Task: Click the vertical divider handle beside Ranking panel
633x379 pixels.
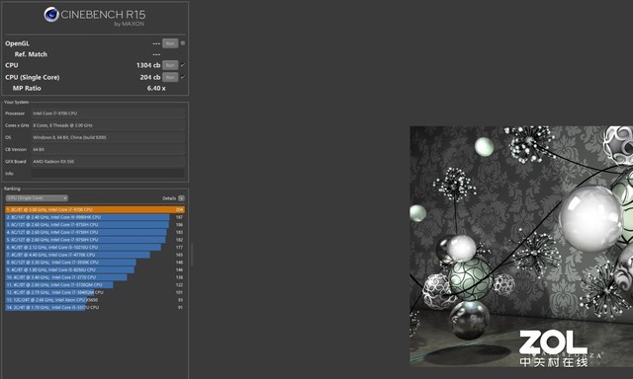Action: tap(192, 254)
